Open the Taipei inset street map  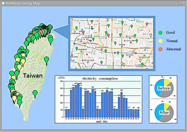112,43
